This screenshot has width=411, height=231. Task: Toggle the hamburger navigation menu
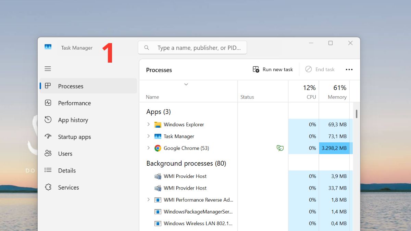pyautogui.click(x=48, y=69)
